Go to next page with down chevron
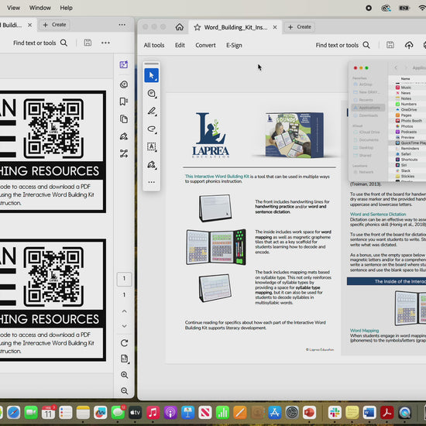This screenshot has height=426, width=426. (124, 326)
